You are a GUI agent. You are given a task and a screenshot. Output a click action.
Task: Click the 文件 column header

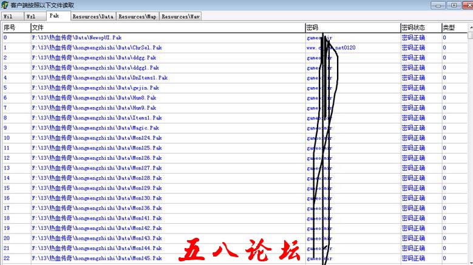tap(167, 28)
